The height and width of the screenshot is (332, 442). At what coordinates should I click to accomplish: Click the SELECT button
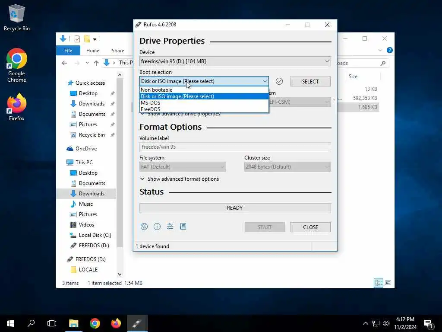coord(310,82)
